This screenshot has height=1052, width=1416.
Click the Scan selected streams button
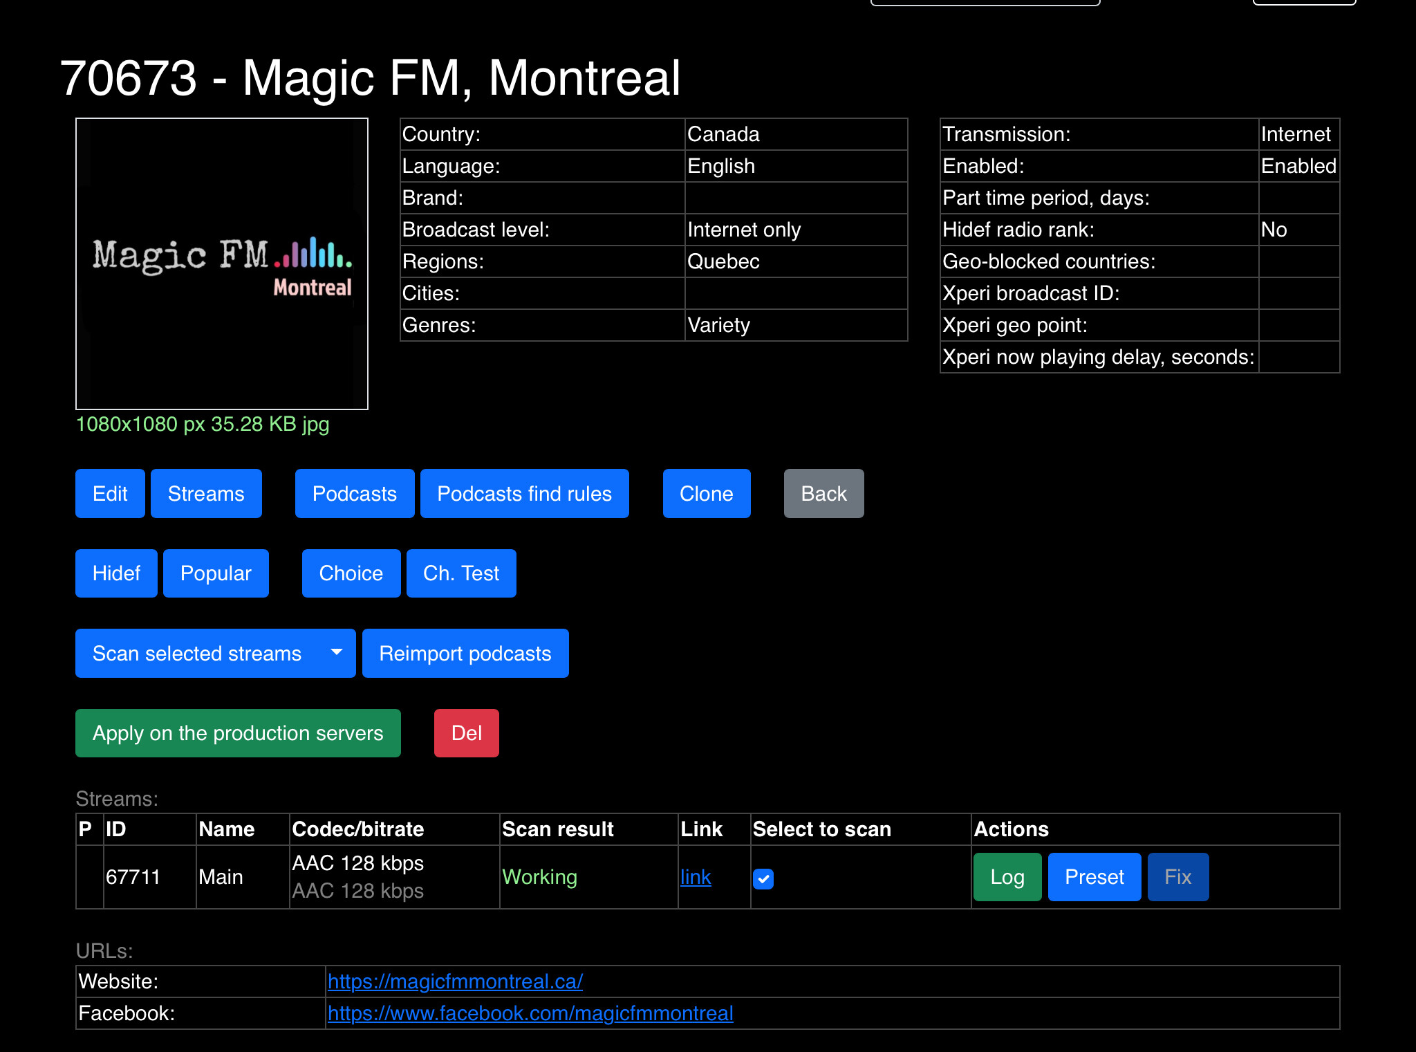197,653
